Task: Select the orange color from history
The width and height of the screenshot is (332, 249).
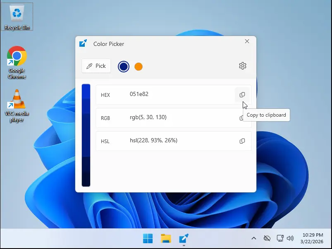Action: 139,66
